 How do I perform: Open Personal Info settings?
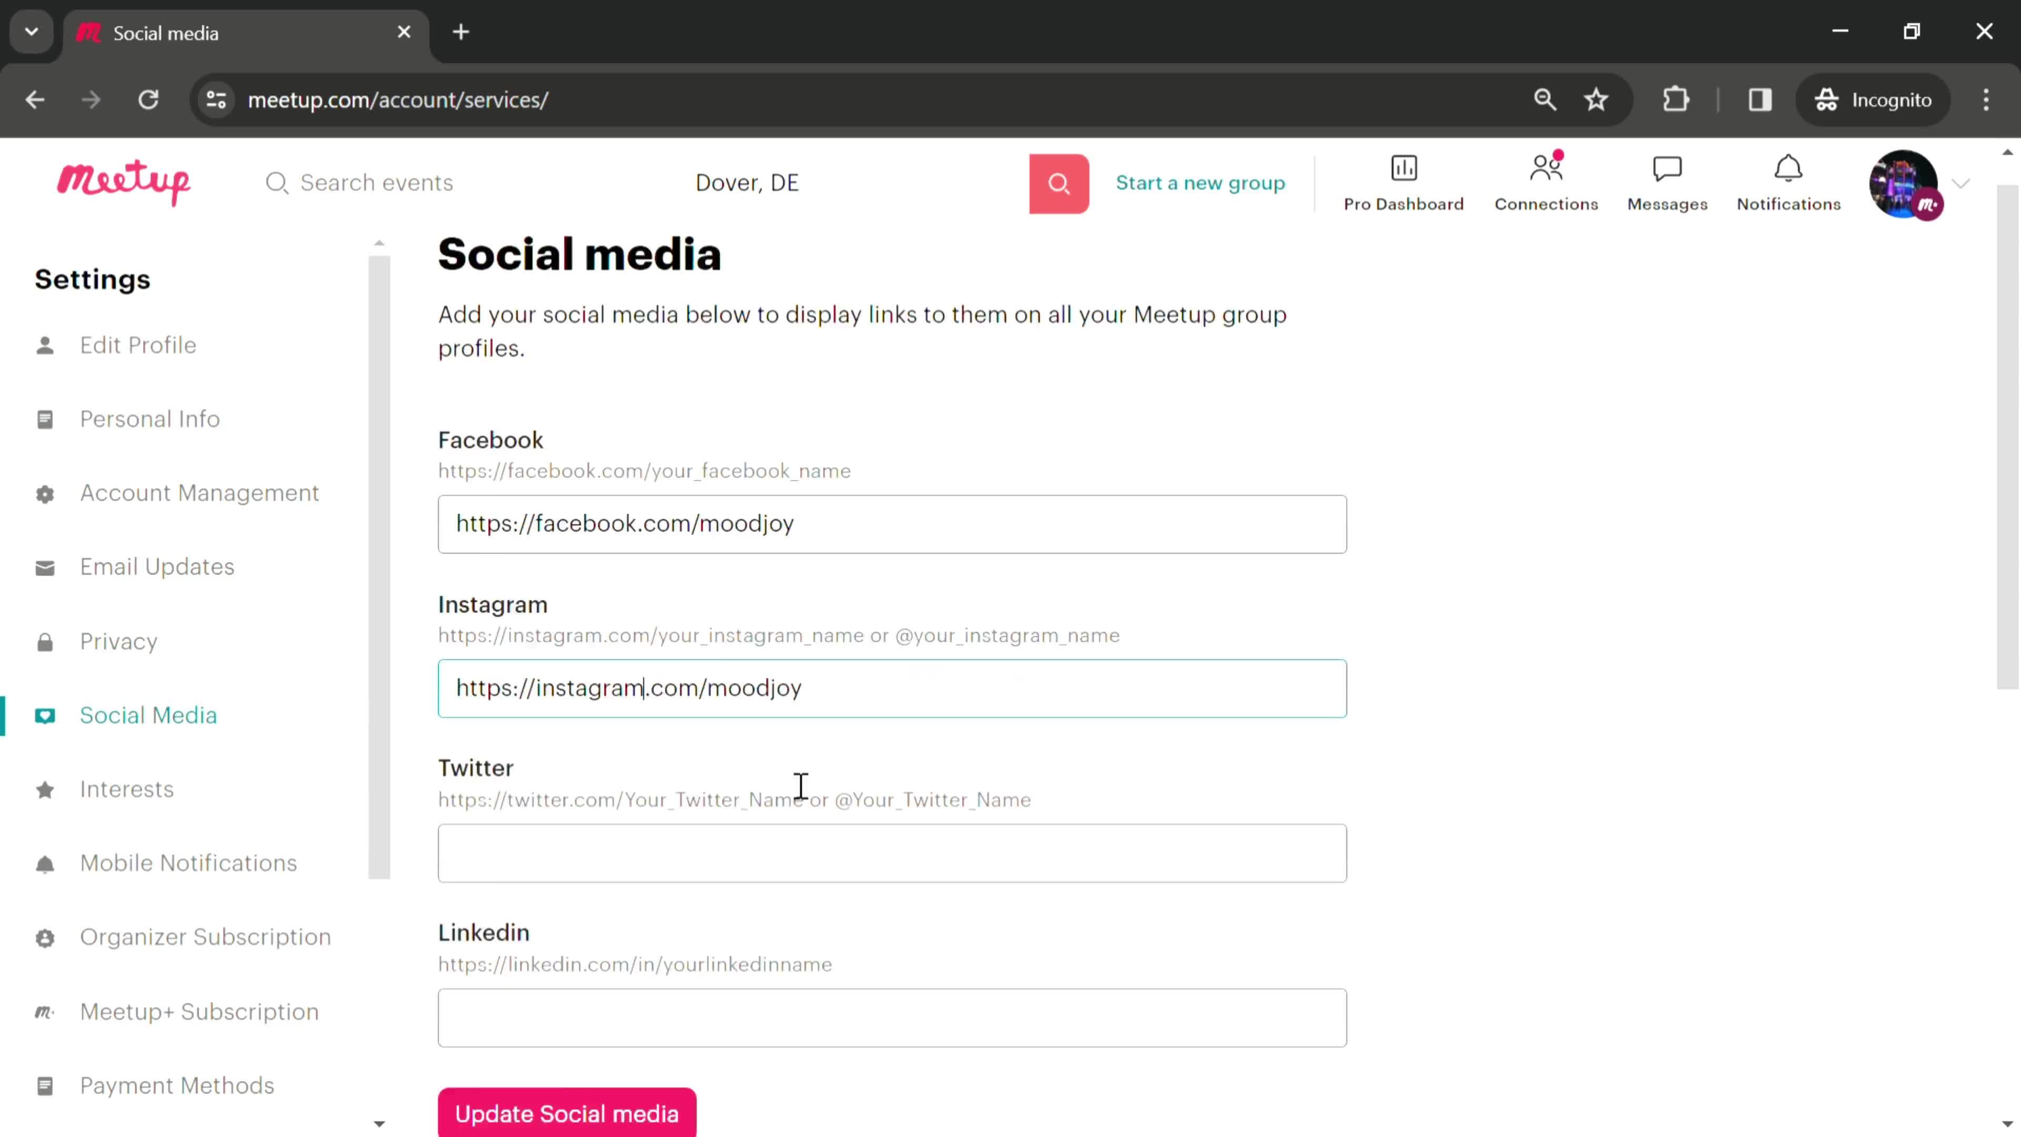(150, 419)
